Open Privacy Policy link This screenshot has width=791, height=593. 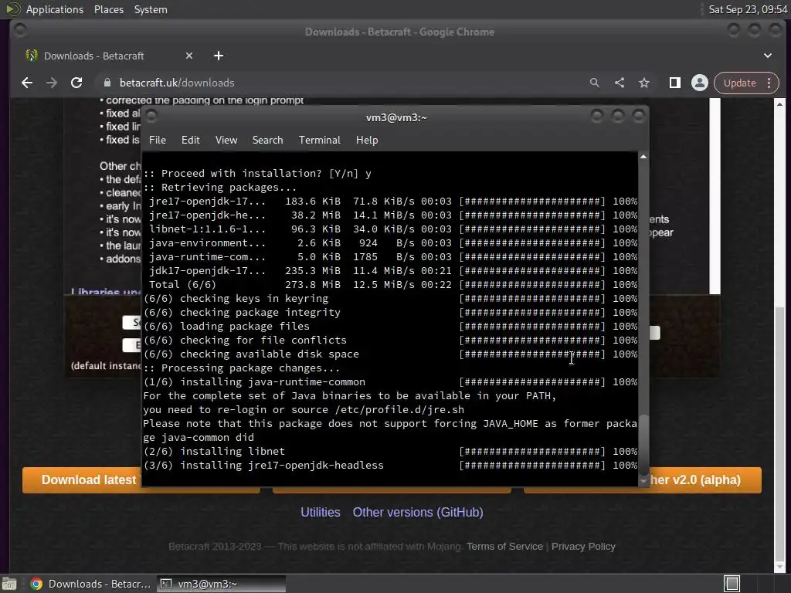(583, 547)
